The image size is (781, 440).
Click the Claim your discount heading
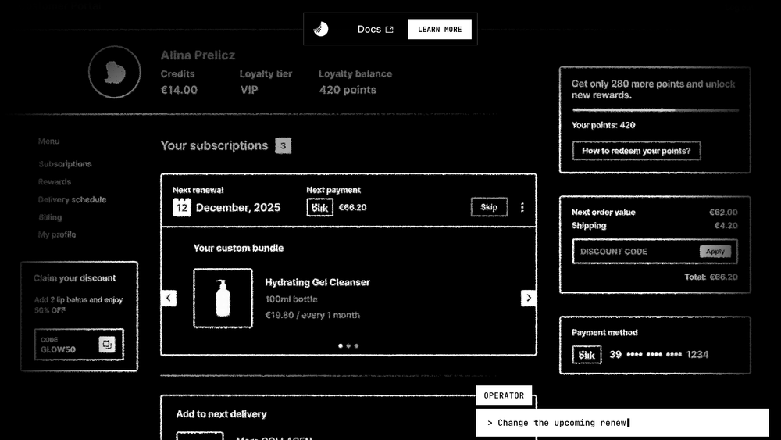point(75,278)
